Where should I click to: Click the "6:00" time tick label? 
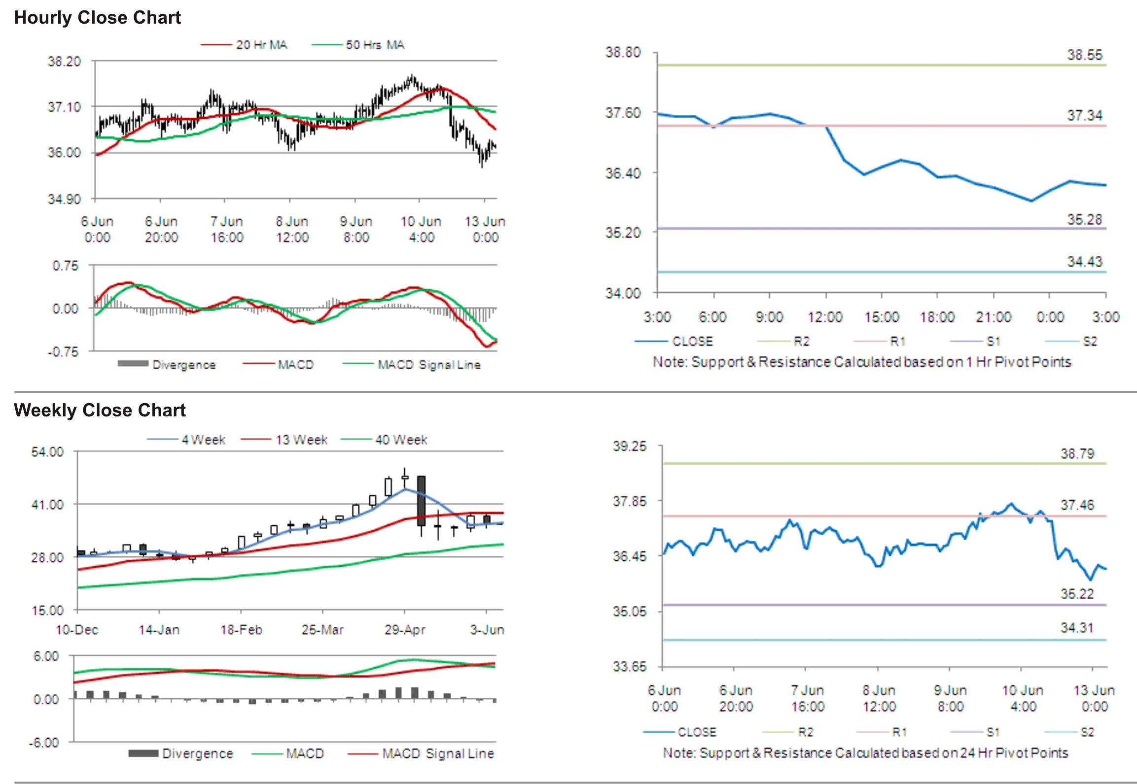712,317
